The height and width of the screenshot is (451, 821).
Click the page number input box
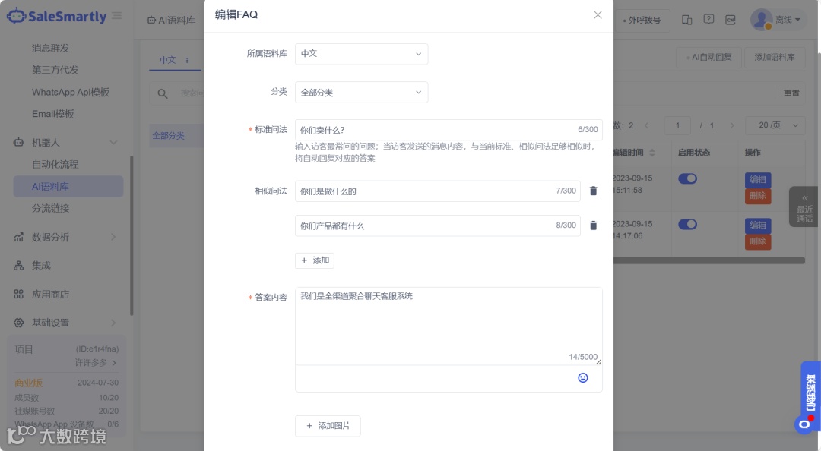tap(677, 125)
